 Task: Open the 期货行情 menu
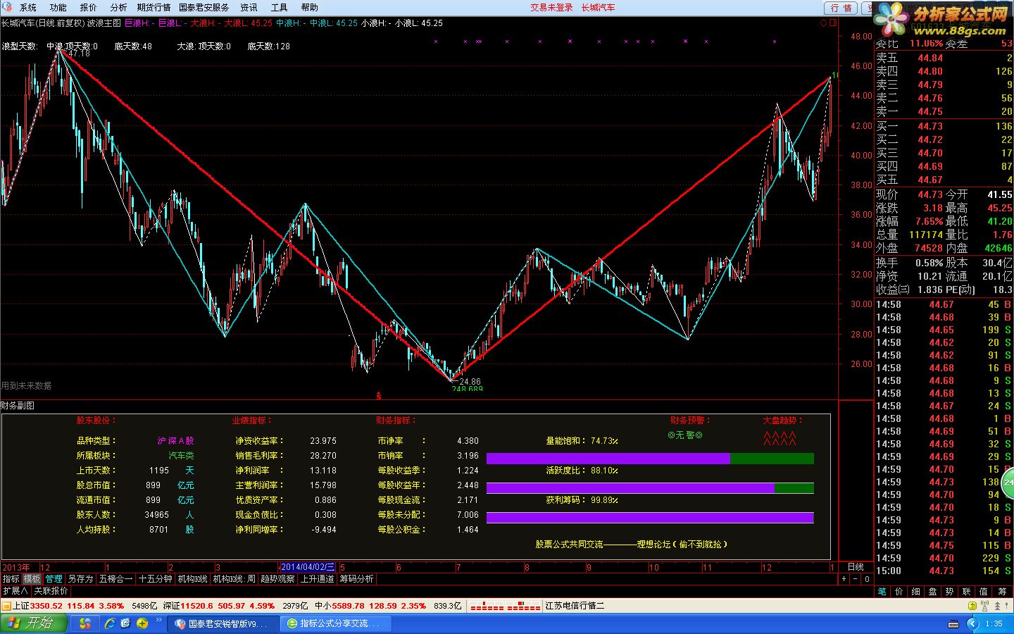pos(154,8)
